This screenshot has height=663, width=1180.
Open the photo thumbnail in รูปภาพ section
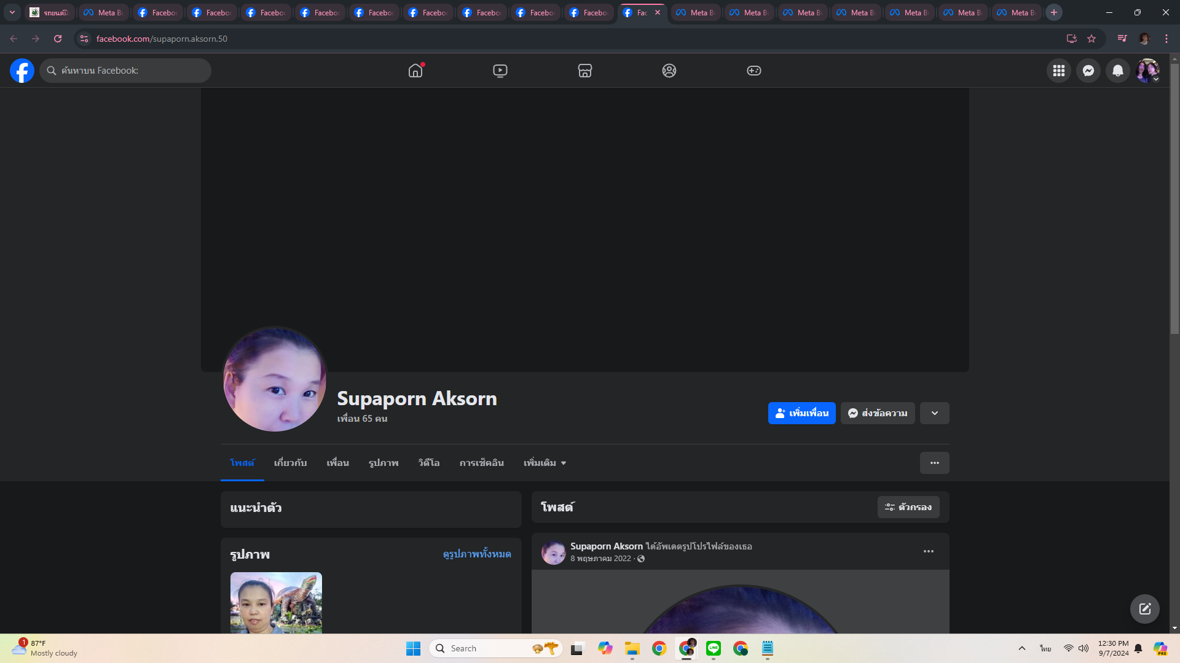point(276,602)
